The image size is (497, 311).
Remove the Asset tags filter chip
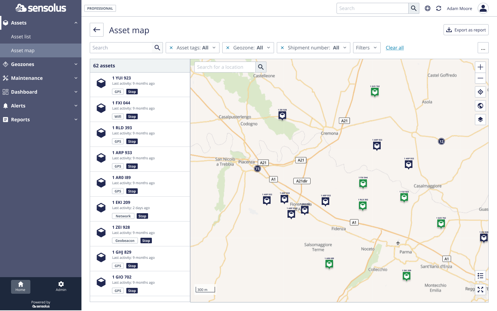(171, 48)
